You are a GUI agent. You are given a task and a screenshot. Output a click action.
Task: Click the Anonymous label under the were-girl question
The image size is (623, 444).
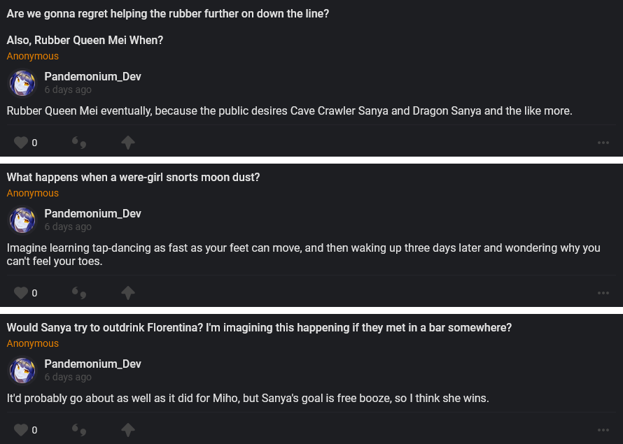[33, 193]
